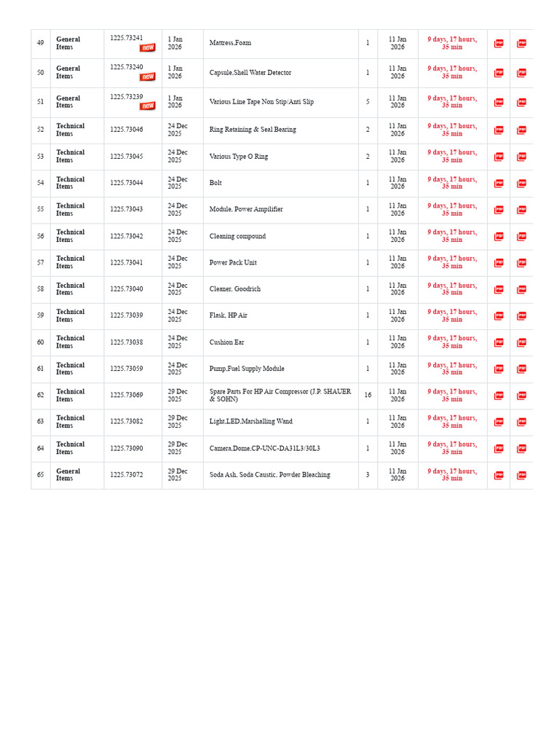
Task: Open Spare Parts For HP Air Compressor entry
Action: click(280, 395)
